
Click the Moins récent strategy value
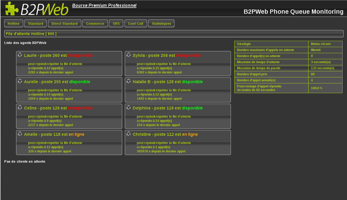click(x=321, y=44)
